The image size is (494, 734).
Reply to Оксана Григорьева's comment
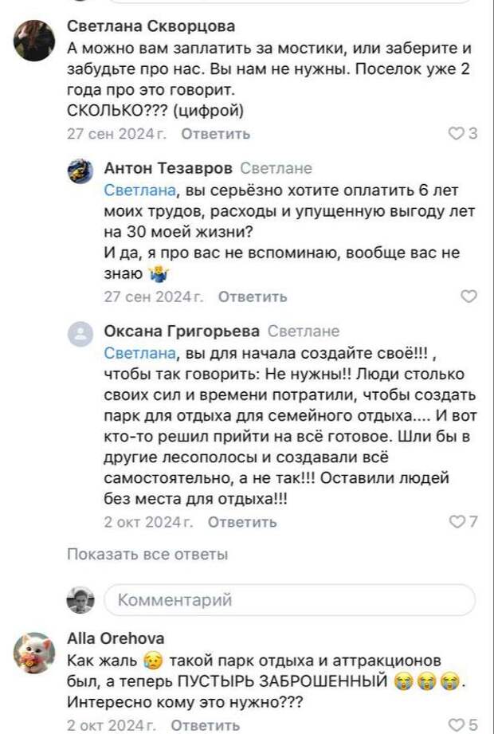pos(242,522)
